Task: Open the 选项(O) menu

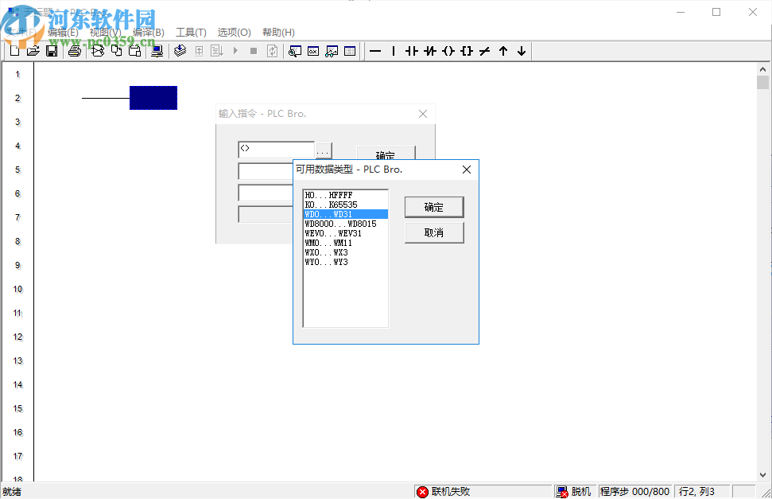Action: (233, 32)
